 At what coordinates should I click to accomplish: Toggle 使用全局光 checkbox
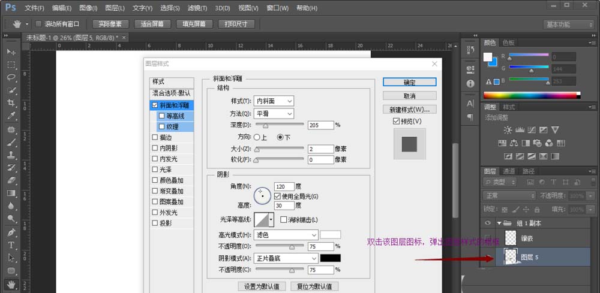point(277,196)
